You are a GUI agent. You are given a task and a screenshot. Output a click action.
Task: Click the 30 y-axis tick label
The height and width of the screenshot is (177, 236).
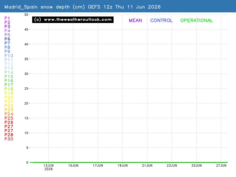coord(26,74)
